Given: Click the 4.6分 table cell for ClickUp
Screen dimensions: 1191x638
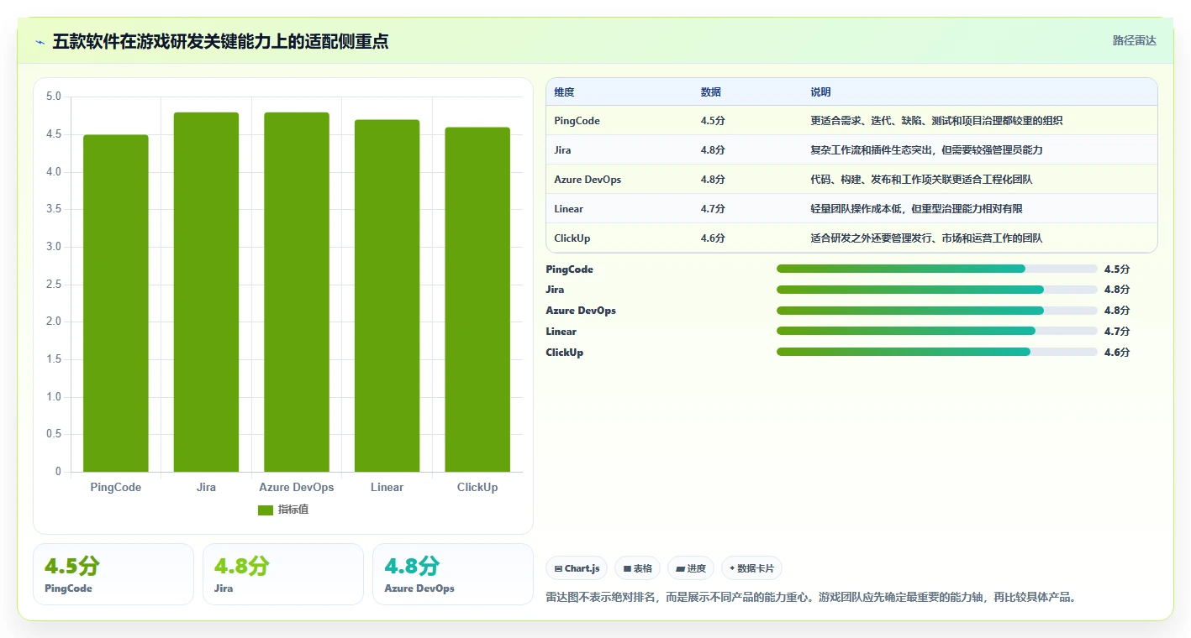Looking at the screenshot, I should click(x=713, y=238).
